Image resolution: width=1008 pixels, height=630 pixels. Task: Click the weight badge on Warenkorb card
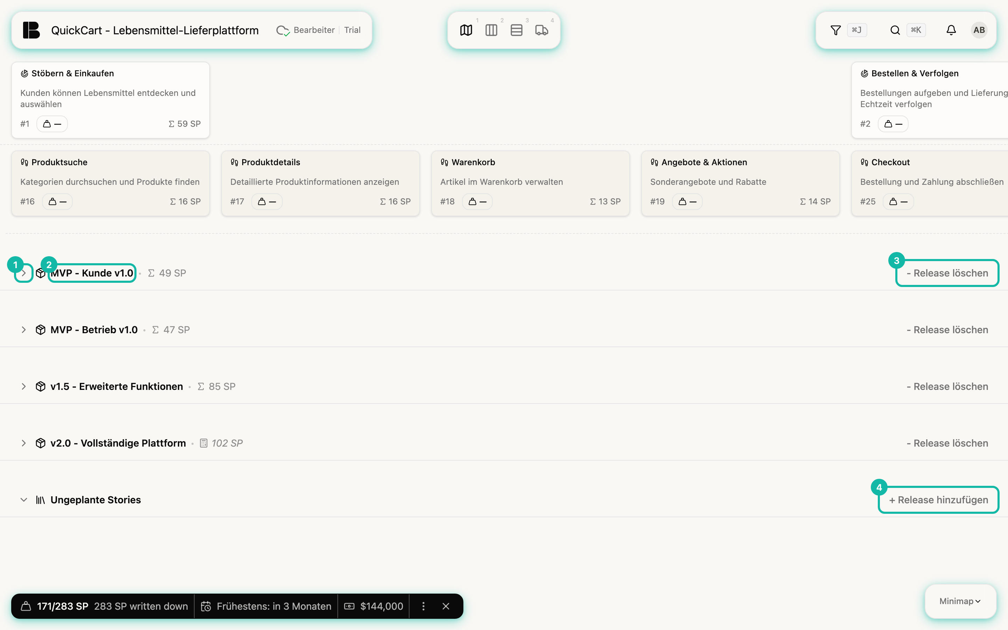click(477, 202)
